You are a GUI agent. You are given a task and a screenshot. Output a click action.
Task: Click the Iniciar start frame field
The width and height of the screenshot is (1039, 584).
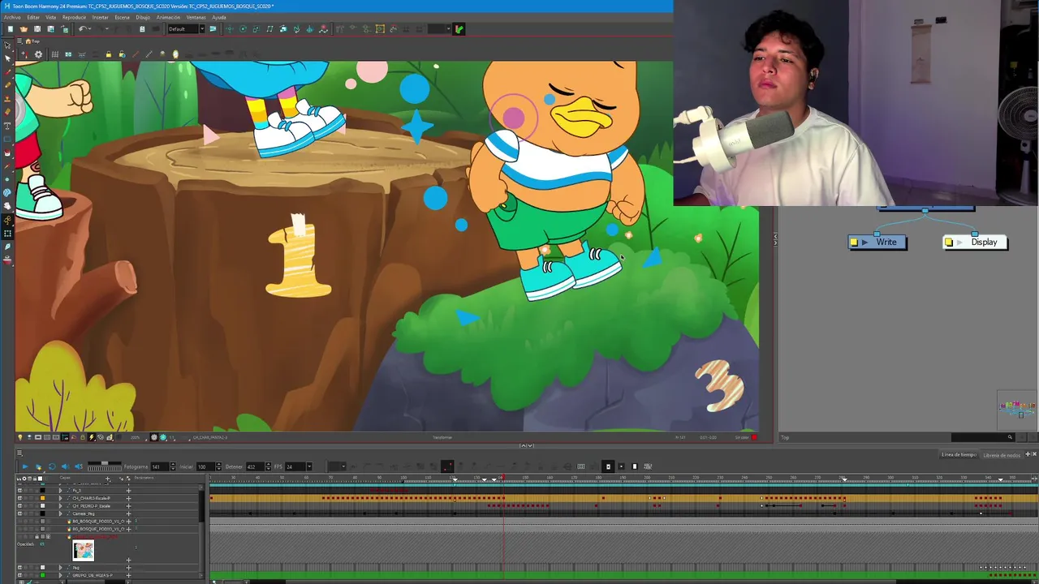(x=205, y=466)
